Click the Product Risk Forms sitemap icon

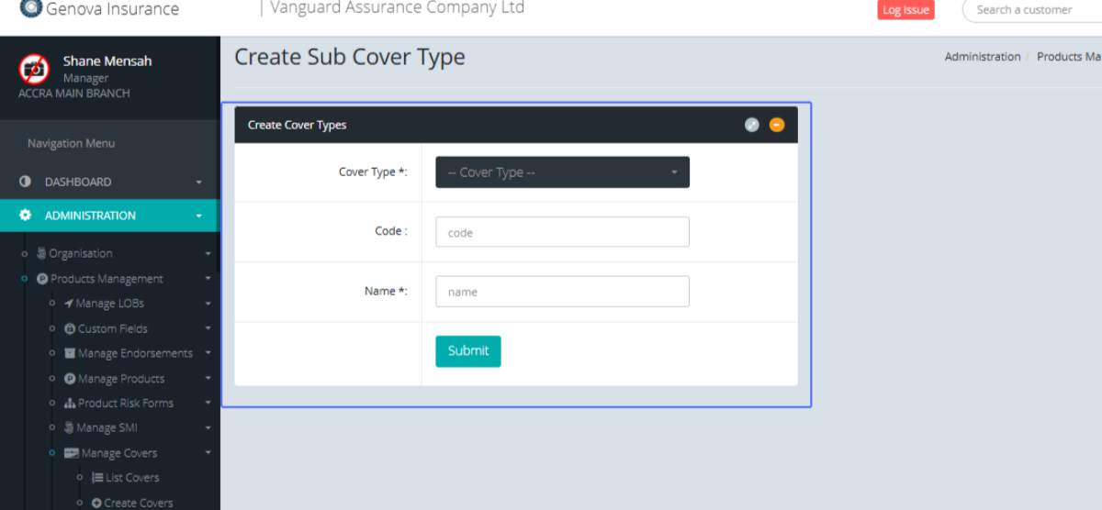tap(70, 404)
